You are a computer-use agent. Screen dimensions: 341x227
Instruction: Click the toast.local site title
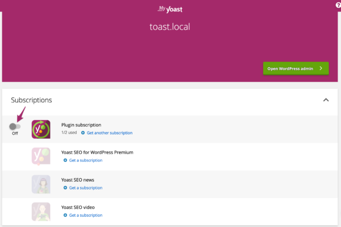coord(170,27)
